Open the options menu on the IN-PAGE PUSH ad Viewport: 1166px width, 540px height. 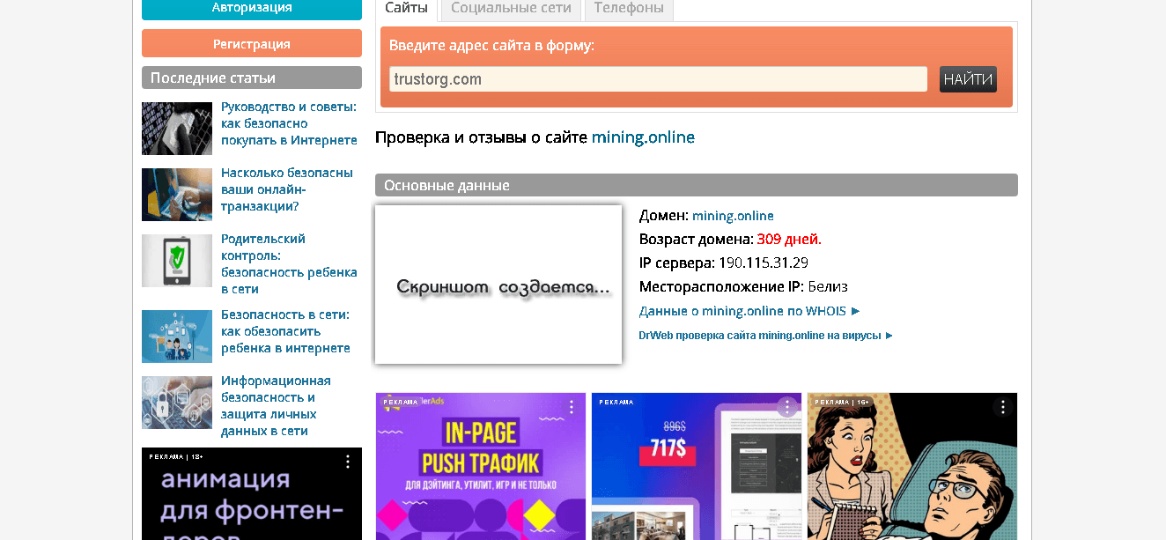(572, 406)
